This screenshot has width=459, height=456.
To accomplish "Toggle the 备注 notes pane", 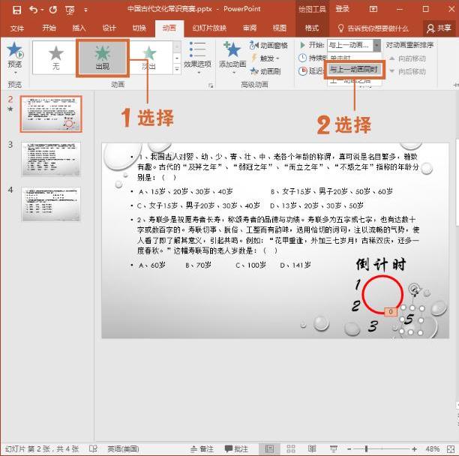I will 202,448.
